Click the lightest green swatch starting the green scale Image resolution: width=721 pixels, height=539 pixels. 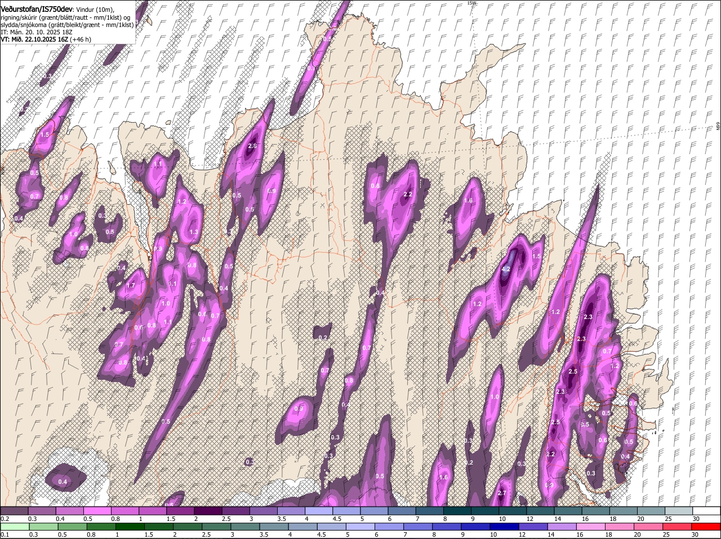coord(15,527)
